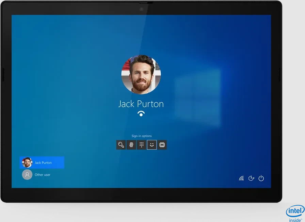305x222 pixels.
Task: Click the small Jack Purton avatar thumbnail
Action: [27, 163]
